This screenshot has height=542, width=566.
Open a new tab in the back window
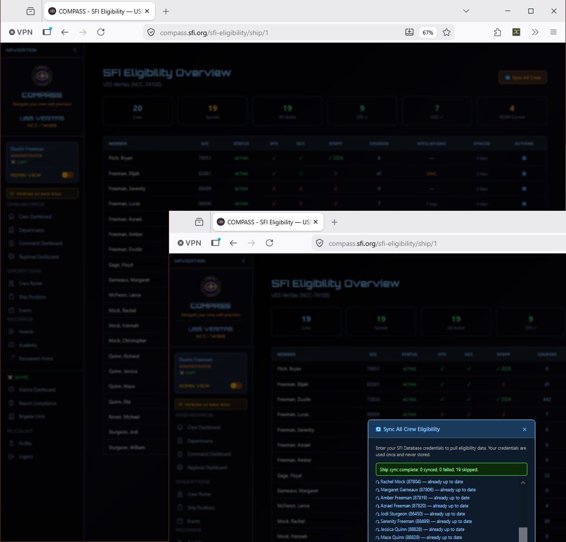[166, 11]
